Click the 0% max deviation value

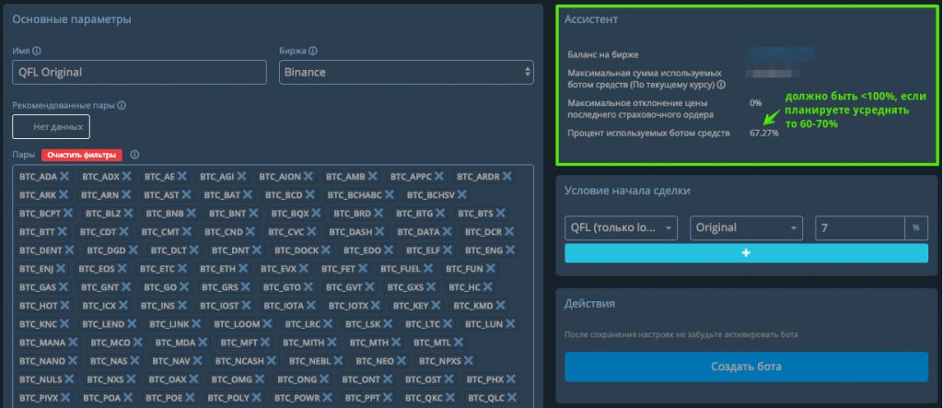click(755, 103)
